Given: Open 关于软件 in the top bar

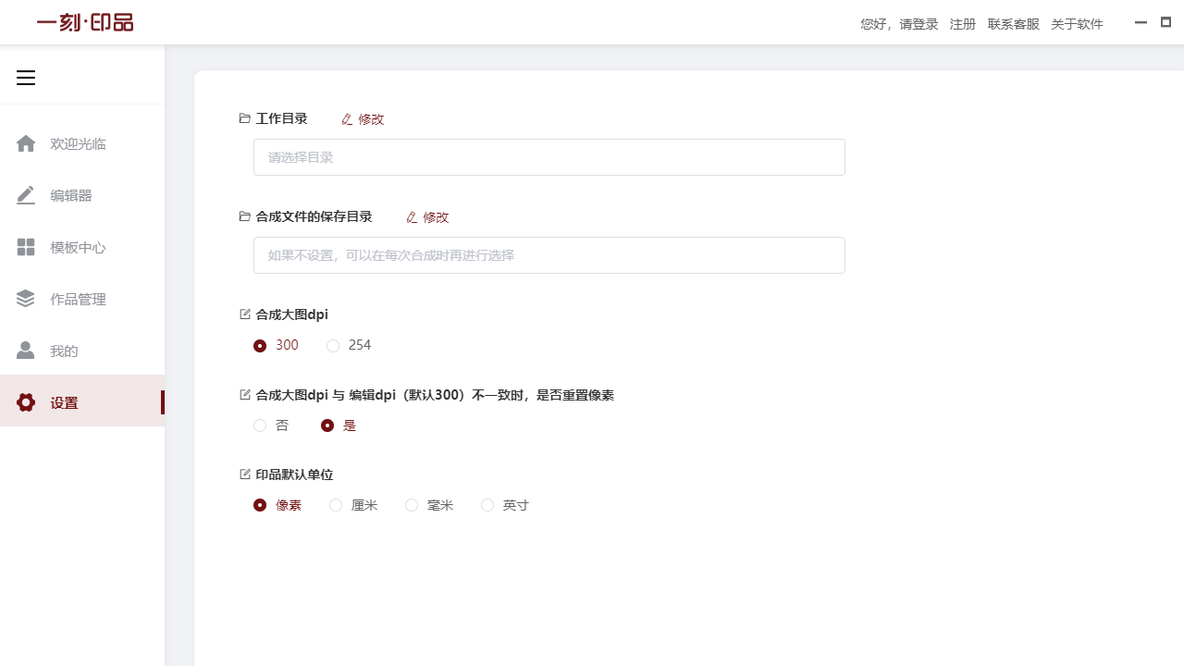Looking at the screenshot, I should 1077,24.
